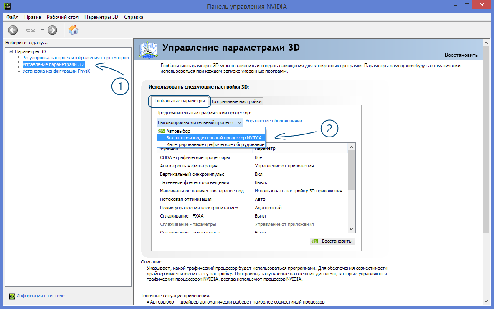Select the Сглаживание - FXAA row
The height and width of the screenshot is (309, 494).
click(253, 216)
